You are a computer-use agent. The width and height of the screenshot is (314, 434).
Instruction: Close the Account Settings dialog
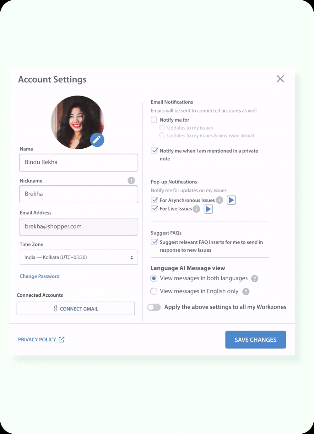click(280, 79)
